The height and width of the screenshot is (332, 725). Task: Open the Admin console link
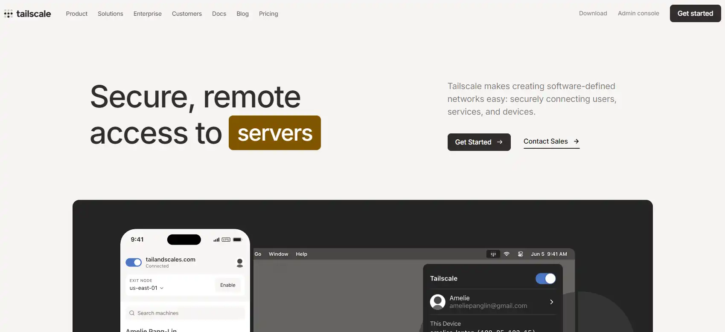click(638, 13)
